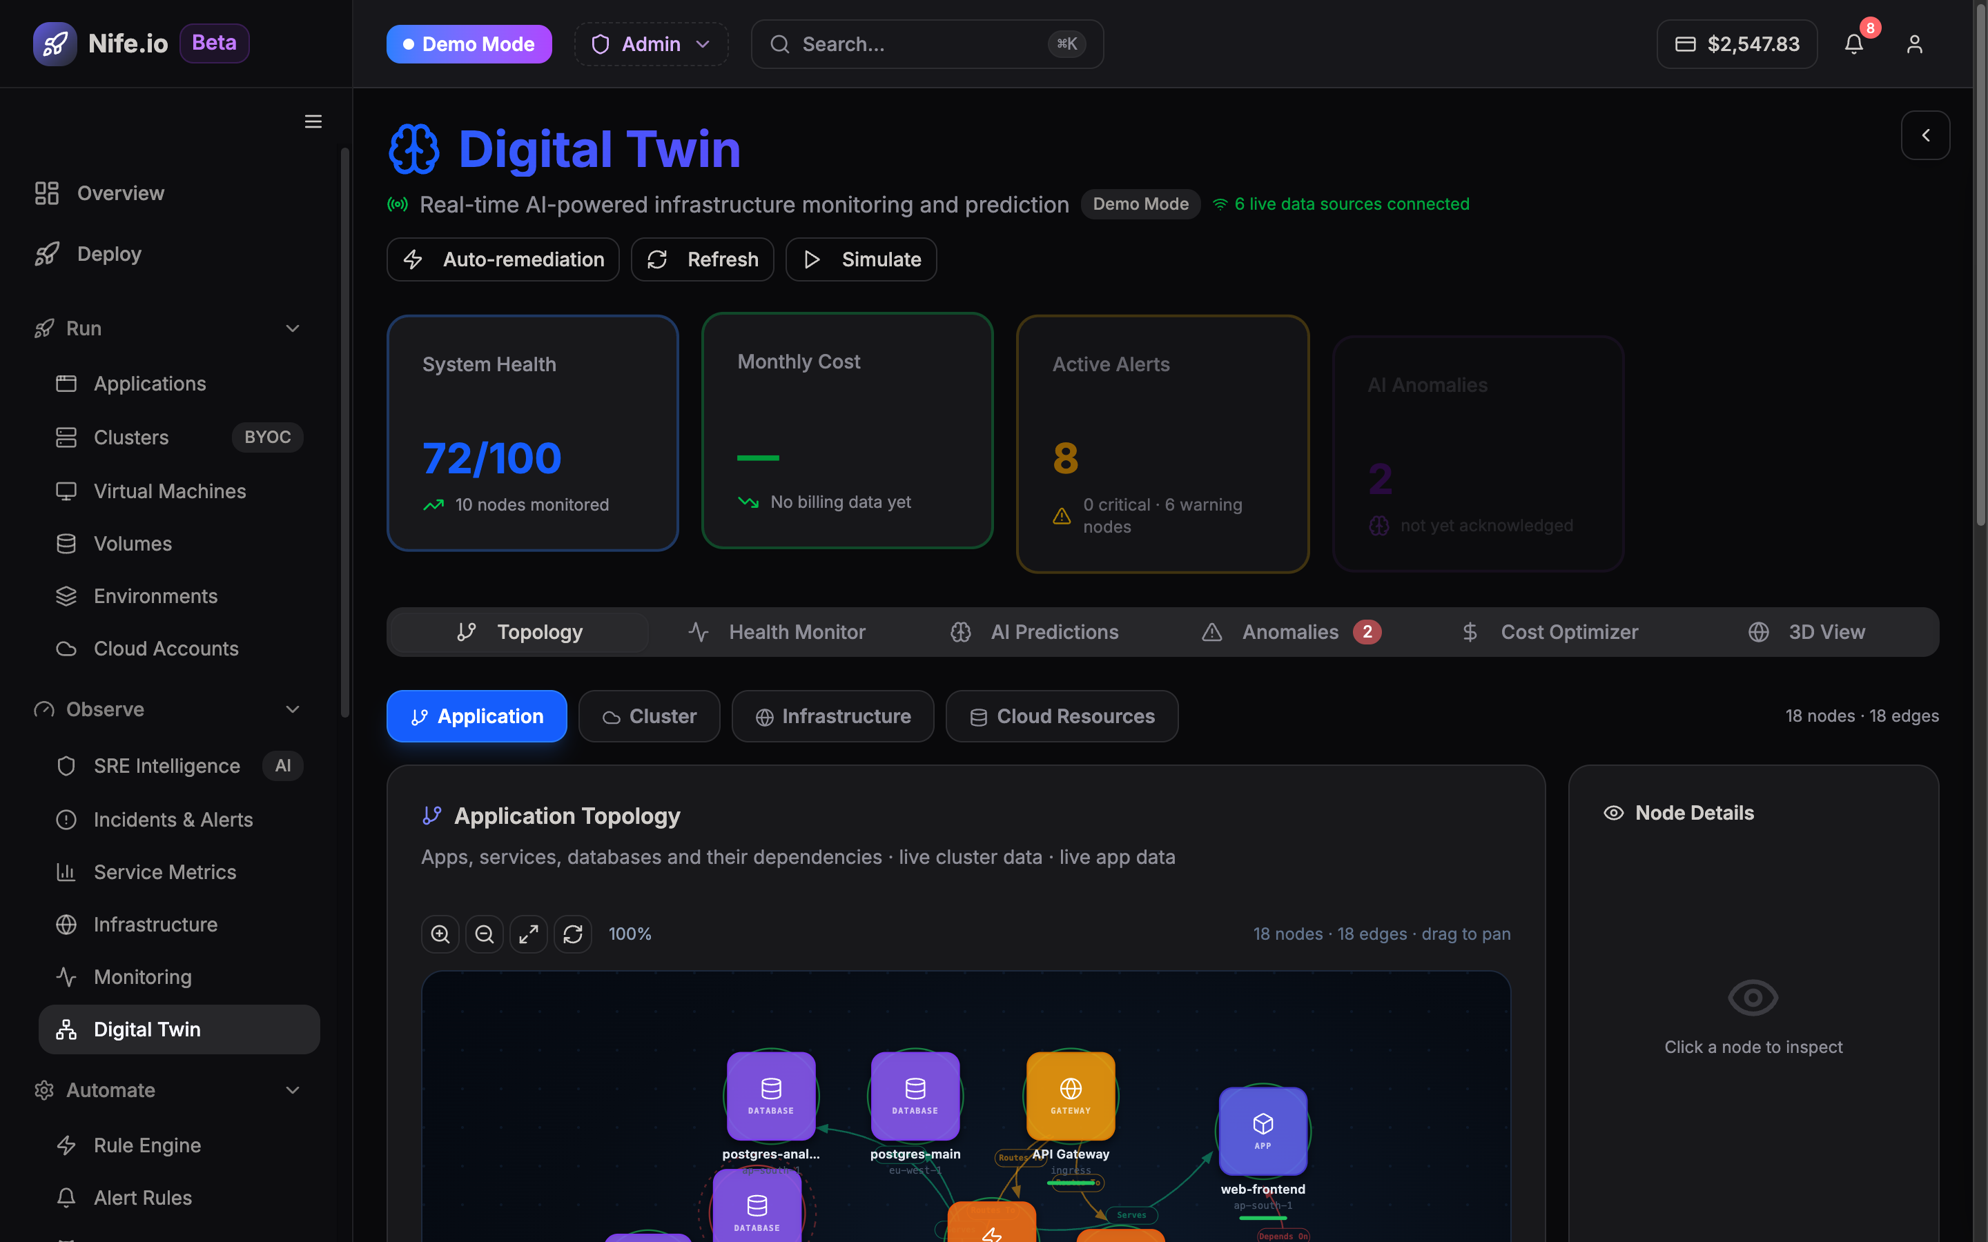Go to Clusters in the sidebar
1988x1242 pixels.
click(179, 437)
